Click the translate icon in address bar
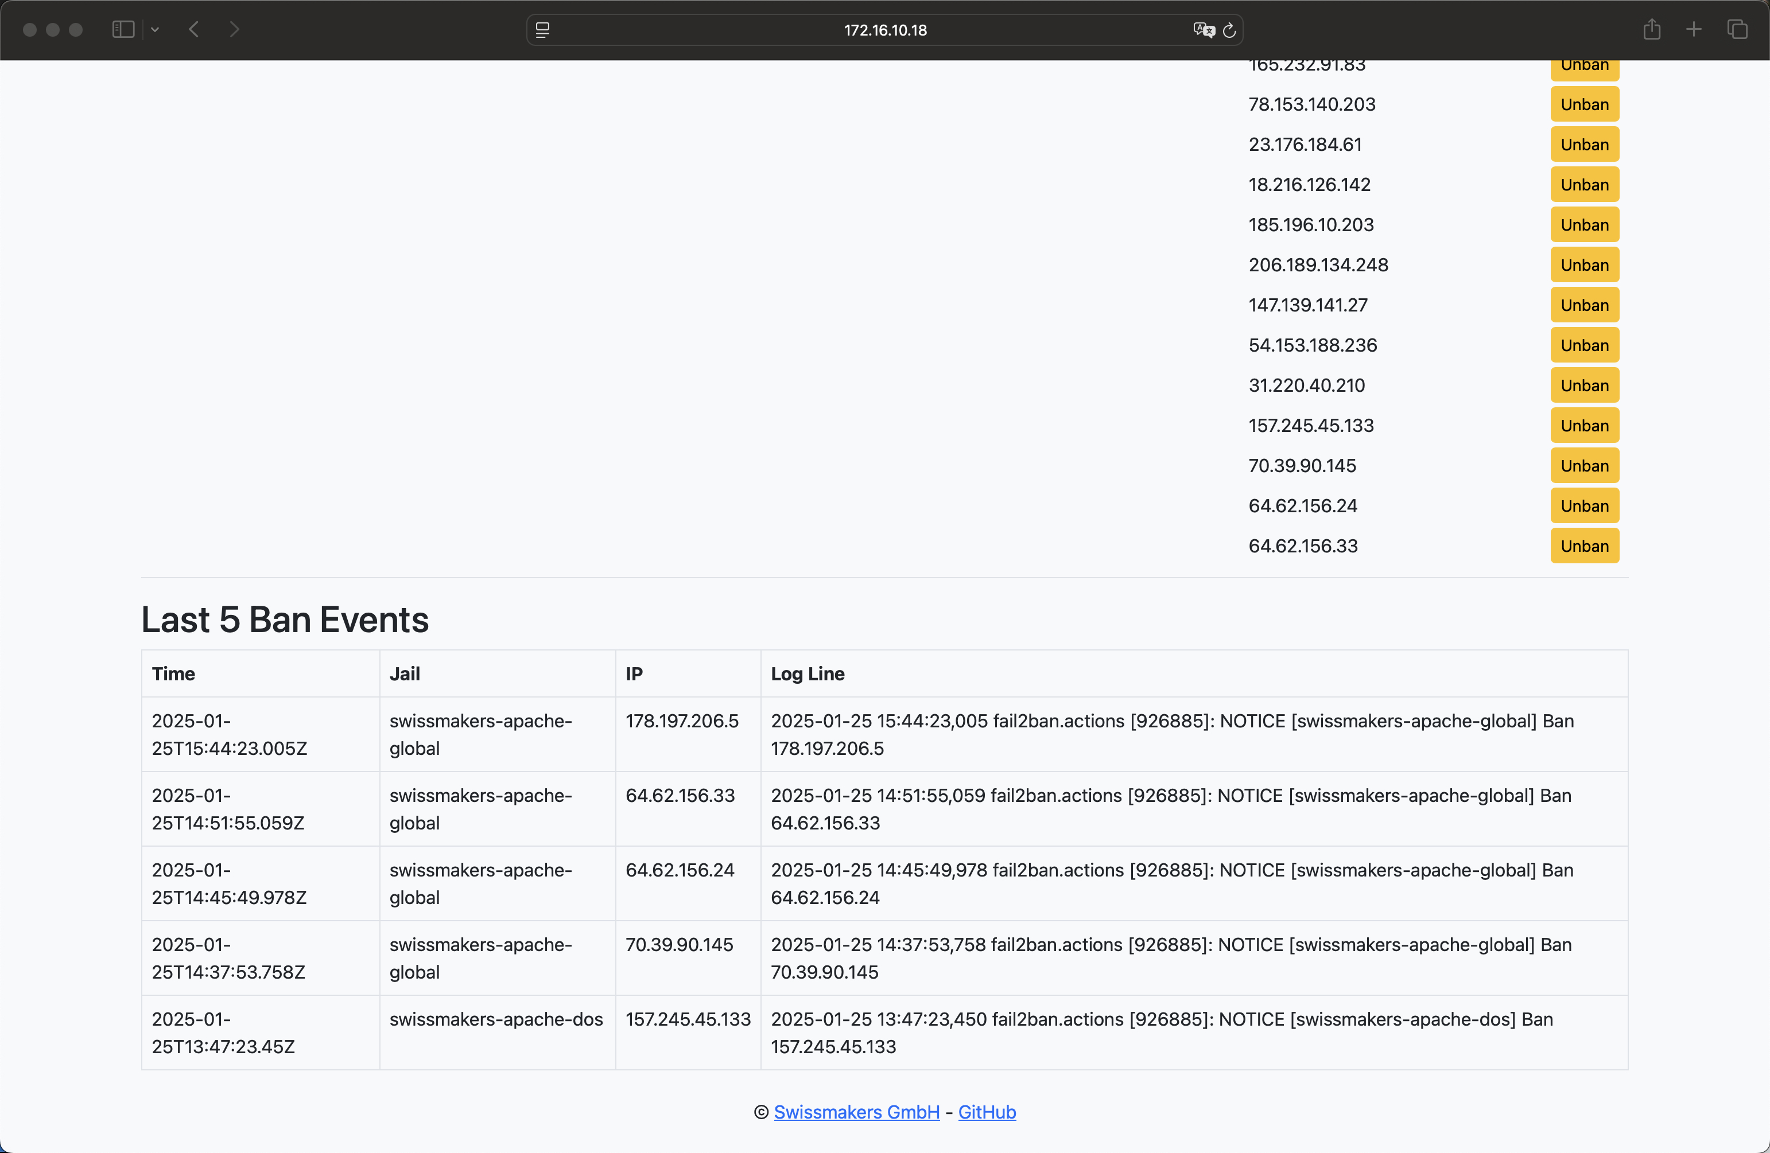 tap(1204, 30)
